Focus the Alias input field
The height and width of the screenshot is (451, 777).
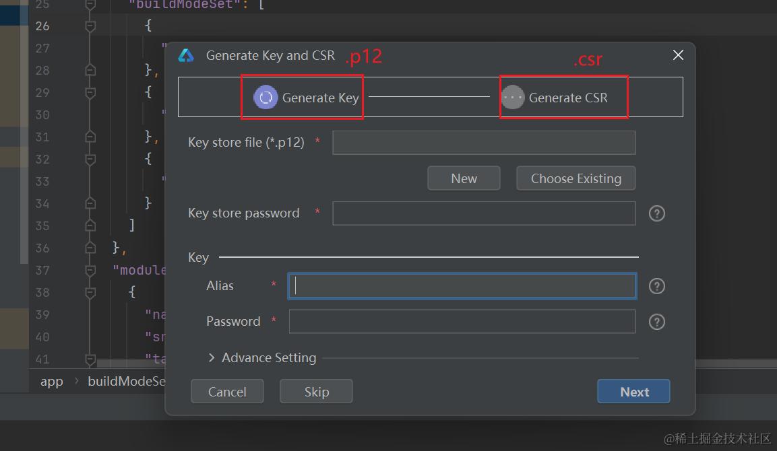(462, 286)
